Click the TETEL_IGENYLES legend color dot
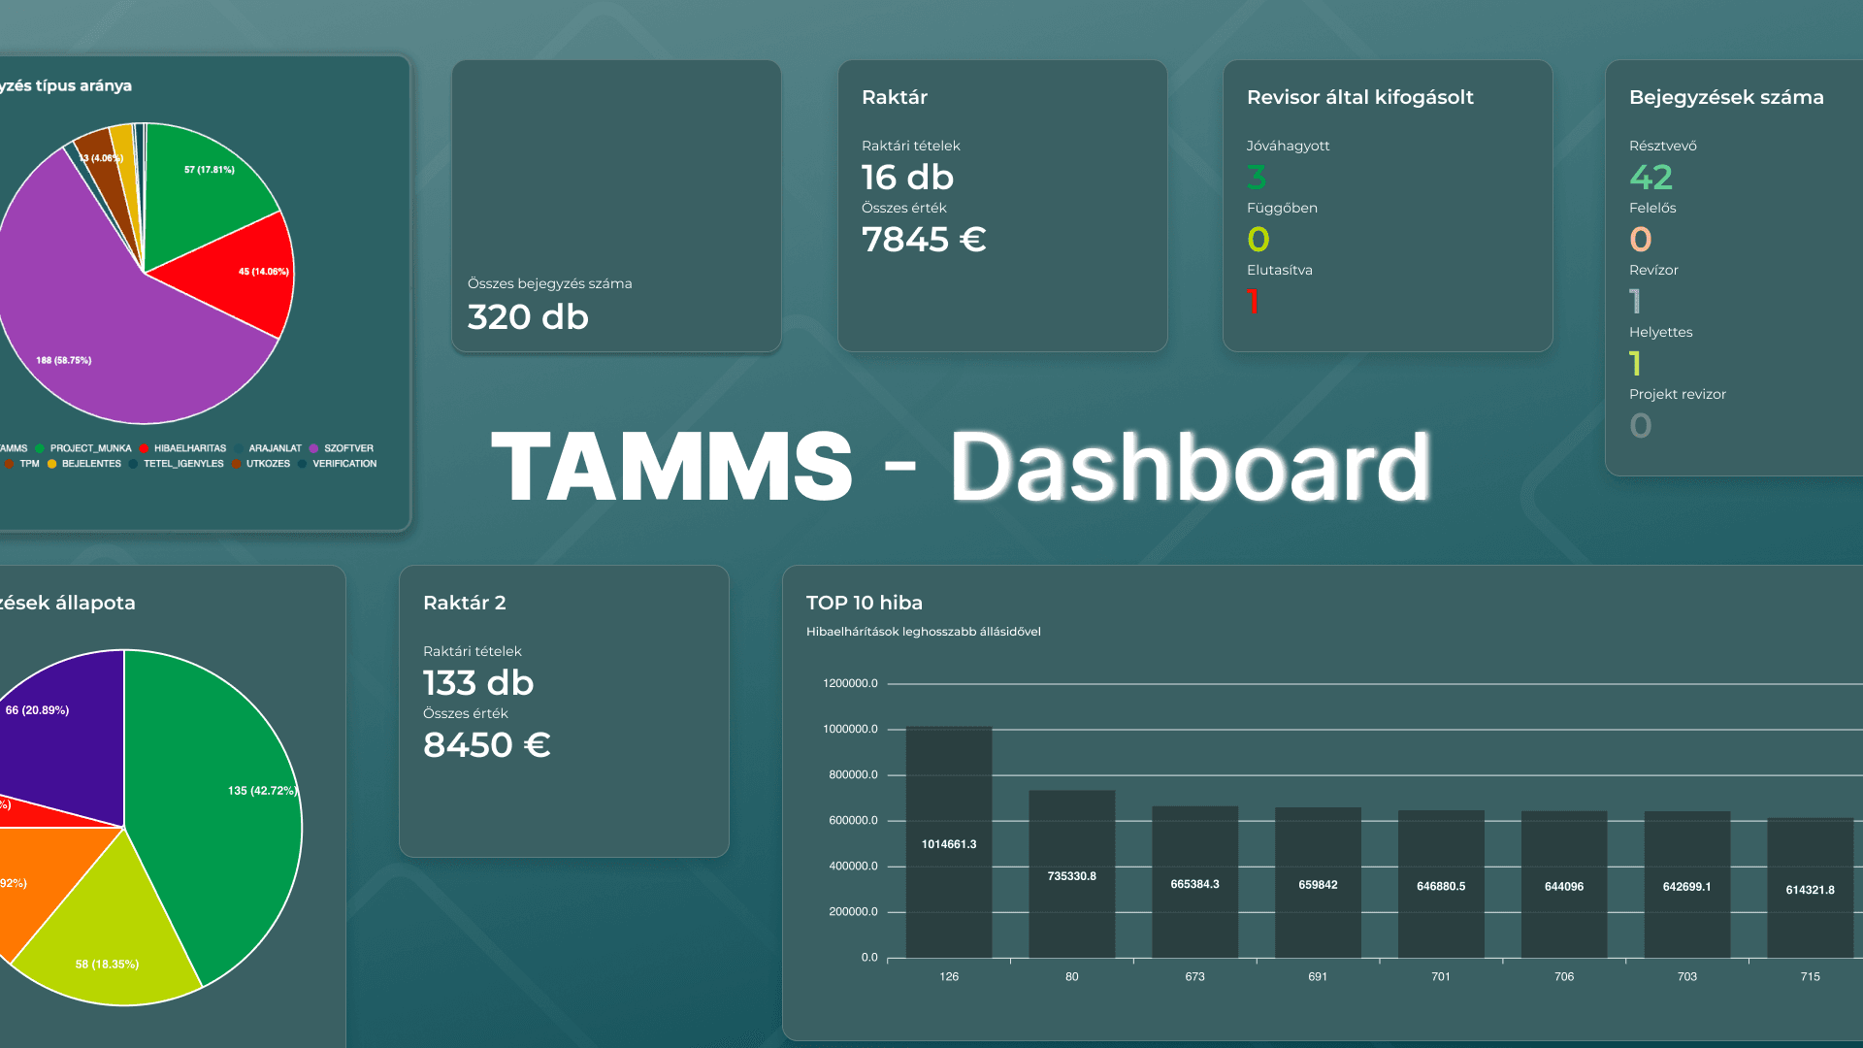The width and height of the screenshot is (1863, 1048). (131, 464)
